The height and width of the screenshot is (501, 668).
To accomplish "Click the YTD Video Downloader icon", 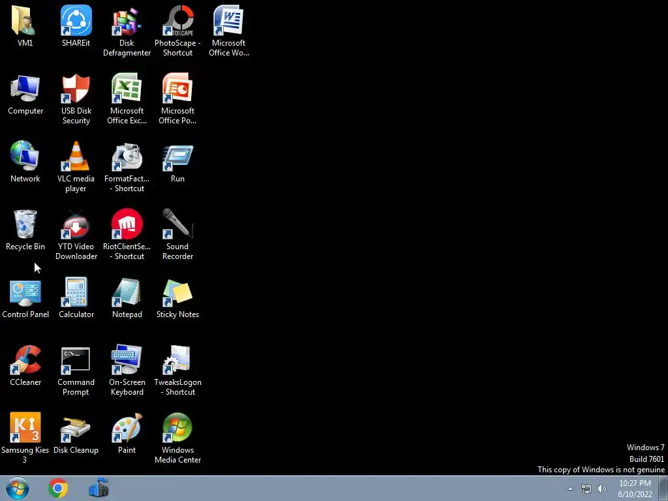I will (76, 224).
